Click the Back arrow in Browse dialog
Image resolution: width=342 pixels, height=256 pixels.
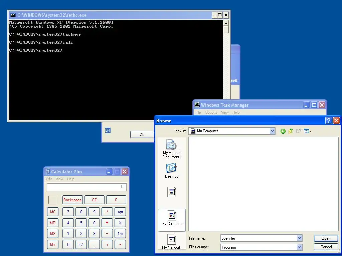tap(283, 131)
